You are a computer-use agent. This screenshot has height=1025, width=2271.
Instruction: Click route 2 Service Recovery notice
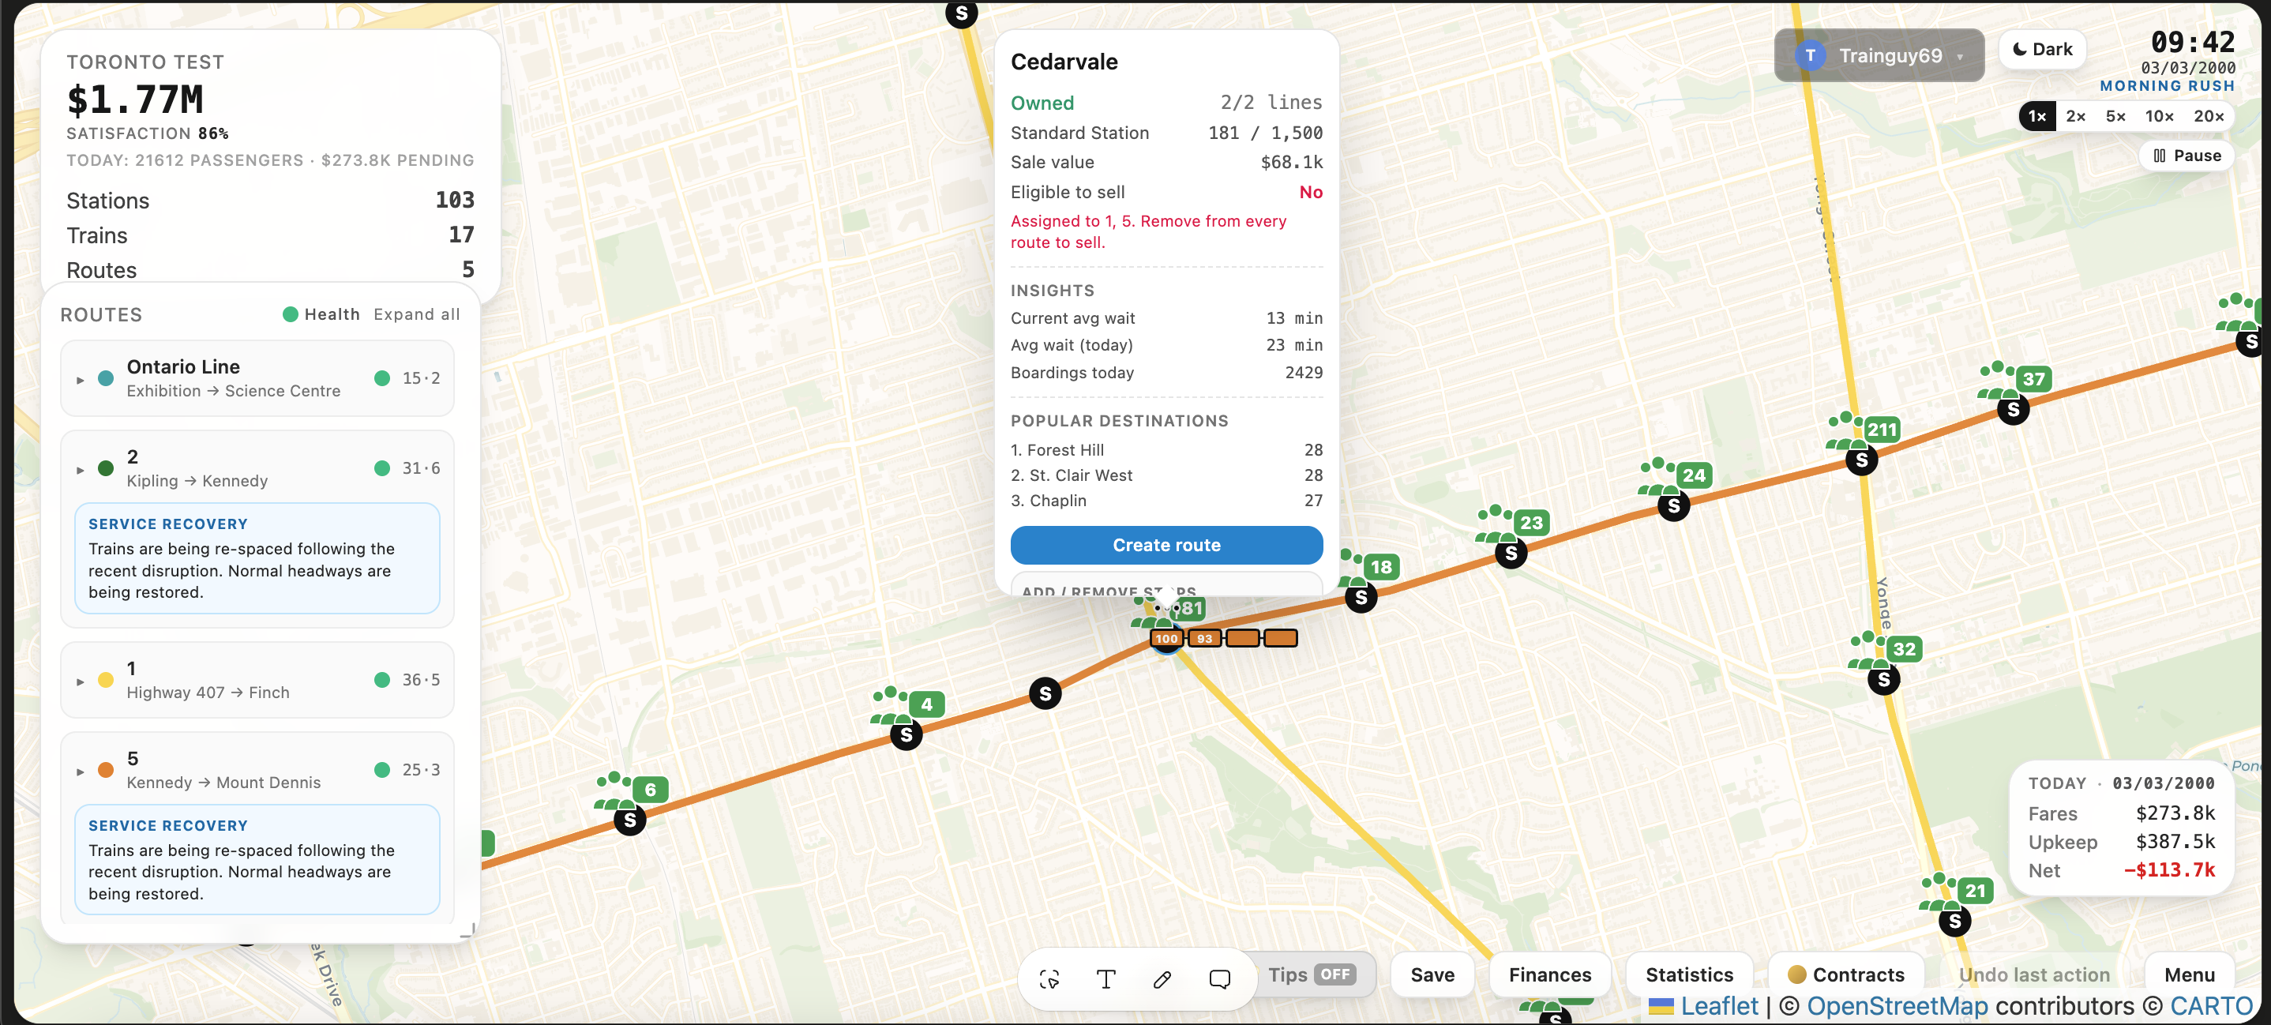click(x=257, y=558)
